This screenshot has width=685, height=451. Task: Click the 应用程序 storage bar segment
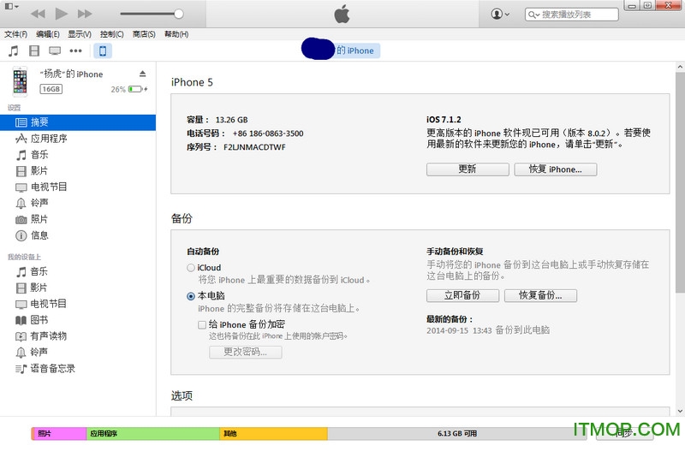[153, 434]
